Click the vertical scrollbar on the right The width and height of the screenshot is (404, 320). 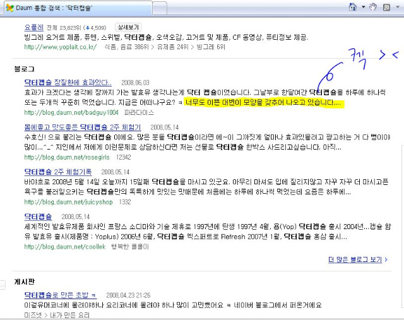(402, 227)
